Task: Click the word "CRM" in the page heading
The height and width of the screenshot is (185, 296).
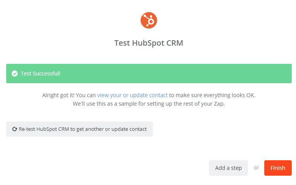Action: (175, 43)
